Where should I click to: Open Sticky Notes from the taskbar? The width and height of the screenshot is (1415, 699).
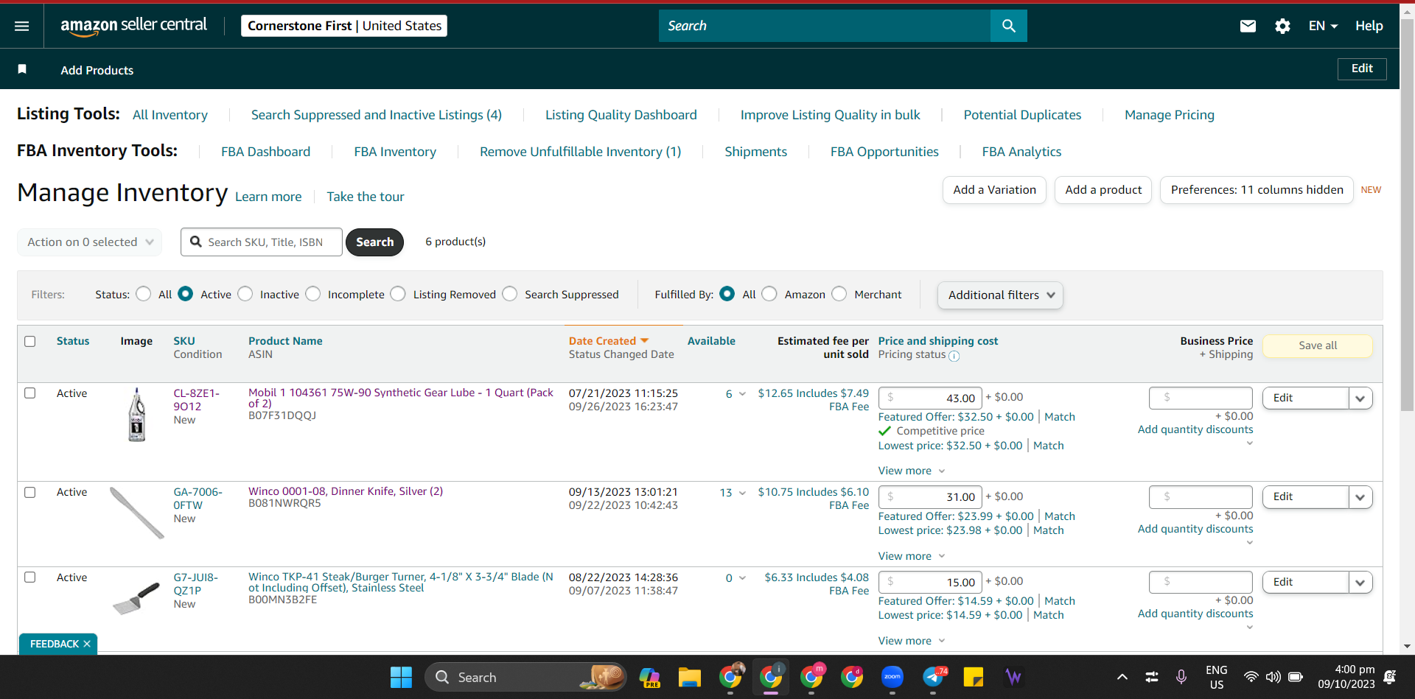coord(974,677)
